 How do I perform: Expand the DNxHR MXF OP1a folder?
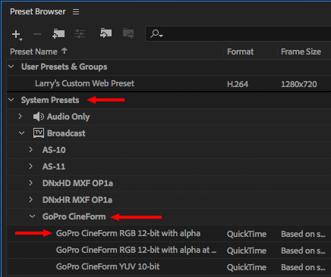(x=31, y=200)
